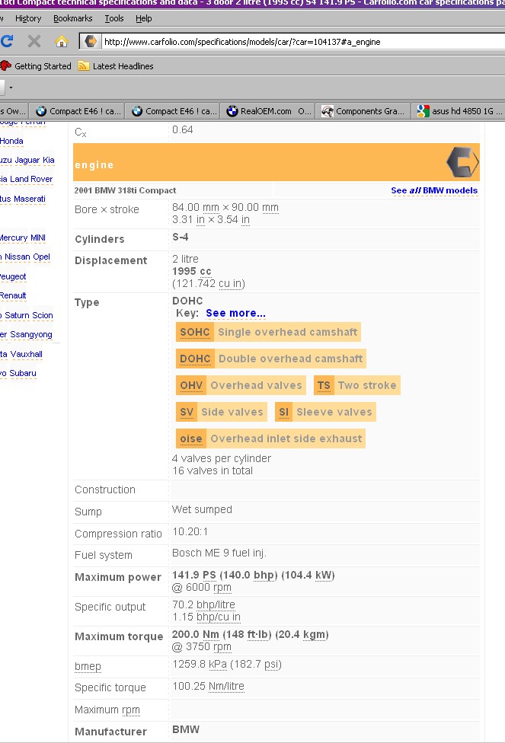Image resolution: width=505 pixels, height=743 pixels.
Task: Click the browser Reload icon
Action: [x=6, y=41]
